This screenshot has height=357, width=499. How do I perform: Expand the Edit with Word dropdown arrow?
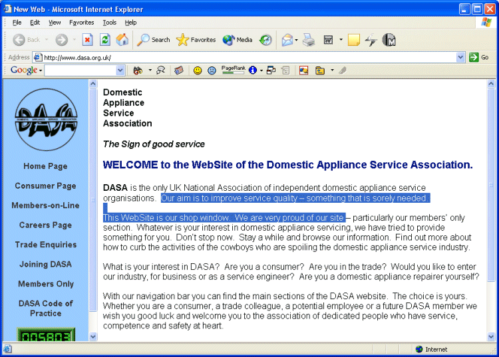(341, 40)
